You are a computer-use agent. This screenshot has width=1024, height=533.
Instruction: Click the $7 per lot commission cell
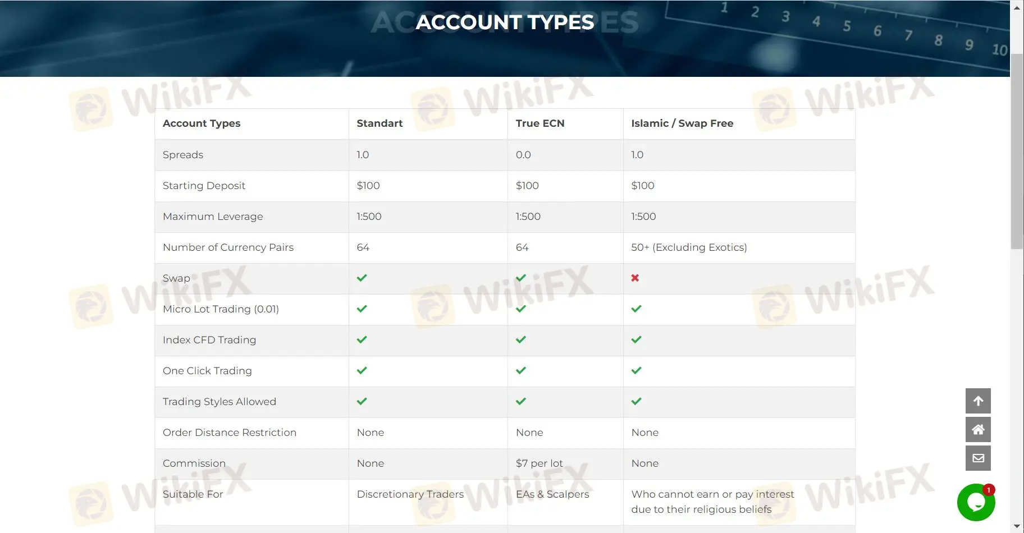pos(539,463)
